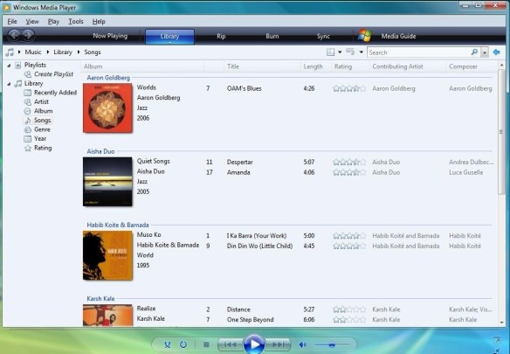The width and height of the screenshot is (510, 354).
Task: Switch to the Now Playing tab
Action: point(110,36)
